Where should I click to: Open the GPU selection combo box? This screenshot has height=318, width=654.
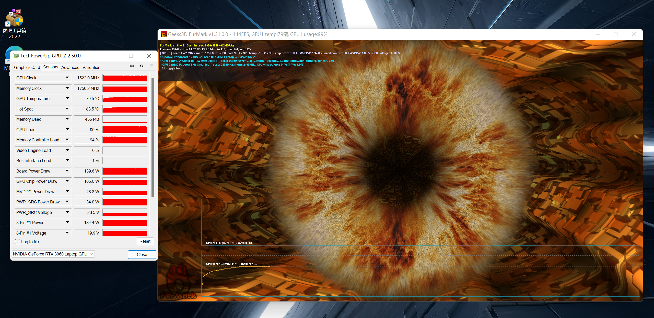(53, 254)
